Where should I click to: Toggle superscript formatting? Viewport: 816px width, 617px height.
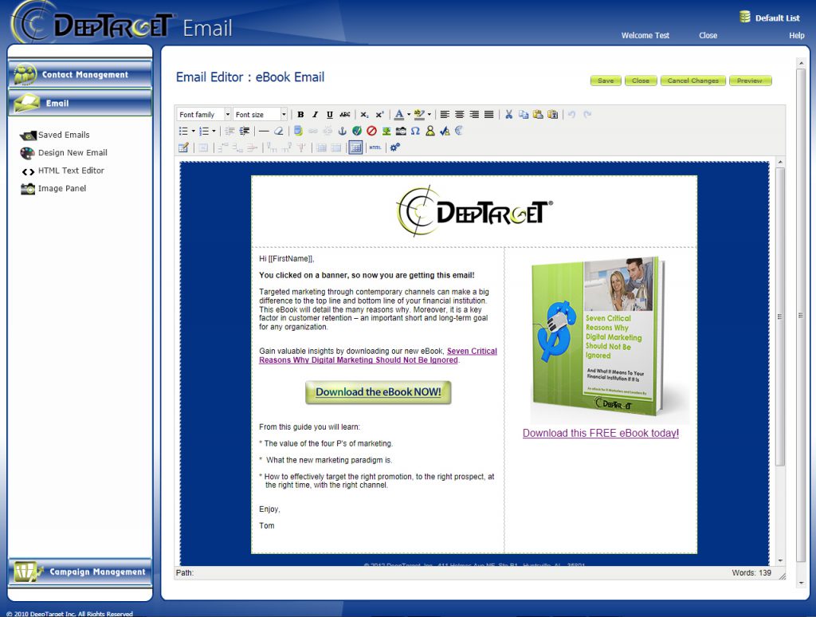click(379, 115)
